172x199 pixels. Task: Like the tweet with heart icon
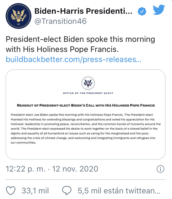[x=11, y=191]
